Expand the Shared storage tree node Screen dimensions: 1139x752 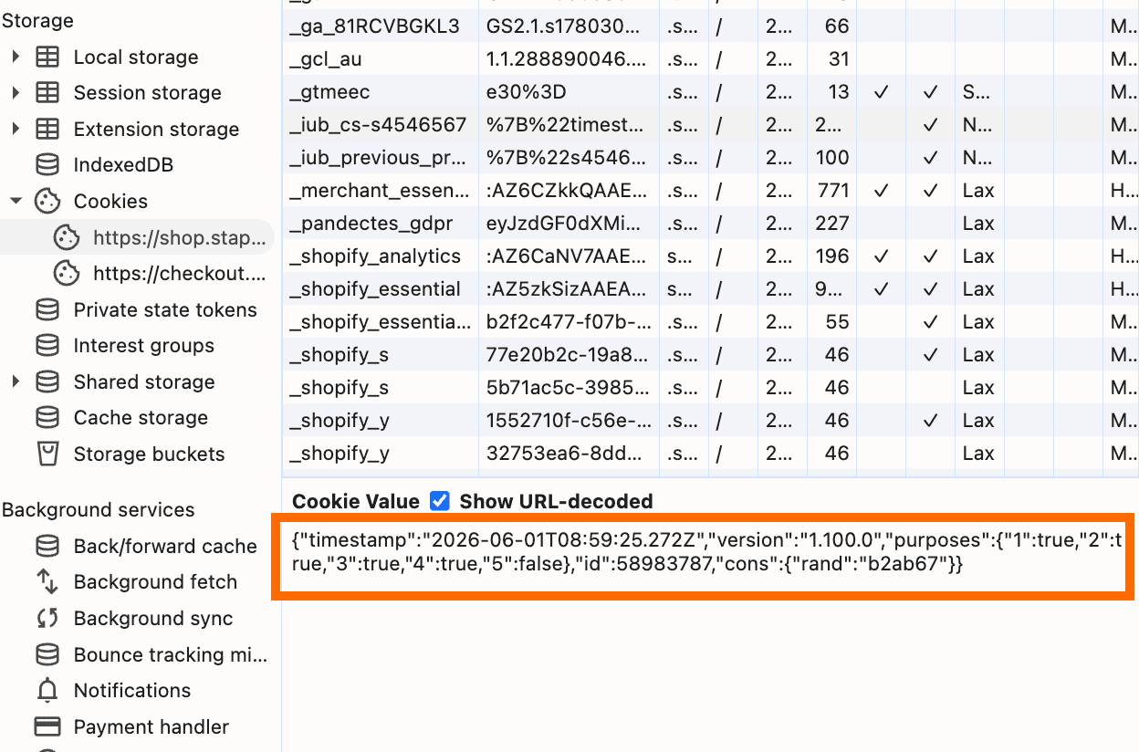(x=16, y=382)
